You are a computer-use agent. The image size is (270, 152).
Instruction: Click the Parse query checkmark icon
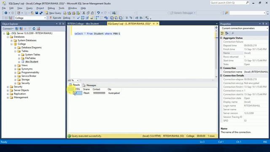click(x=78, y=18)
